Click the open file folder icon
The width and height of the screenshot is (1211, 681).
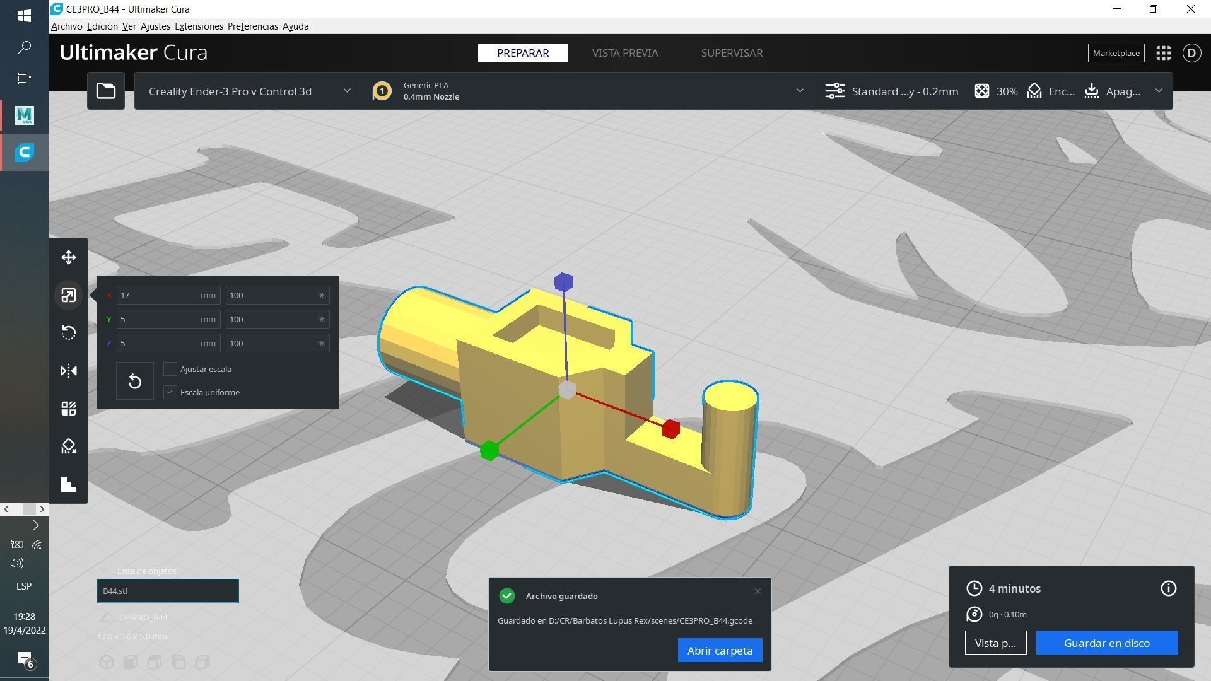(x=106, y=91)
